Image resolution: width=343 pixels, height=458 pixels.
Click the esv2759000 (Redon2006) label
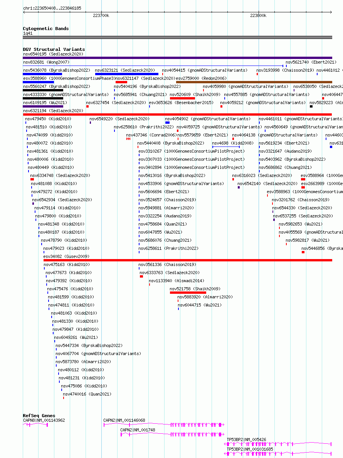pos(201,79)
